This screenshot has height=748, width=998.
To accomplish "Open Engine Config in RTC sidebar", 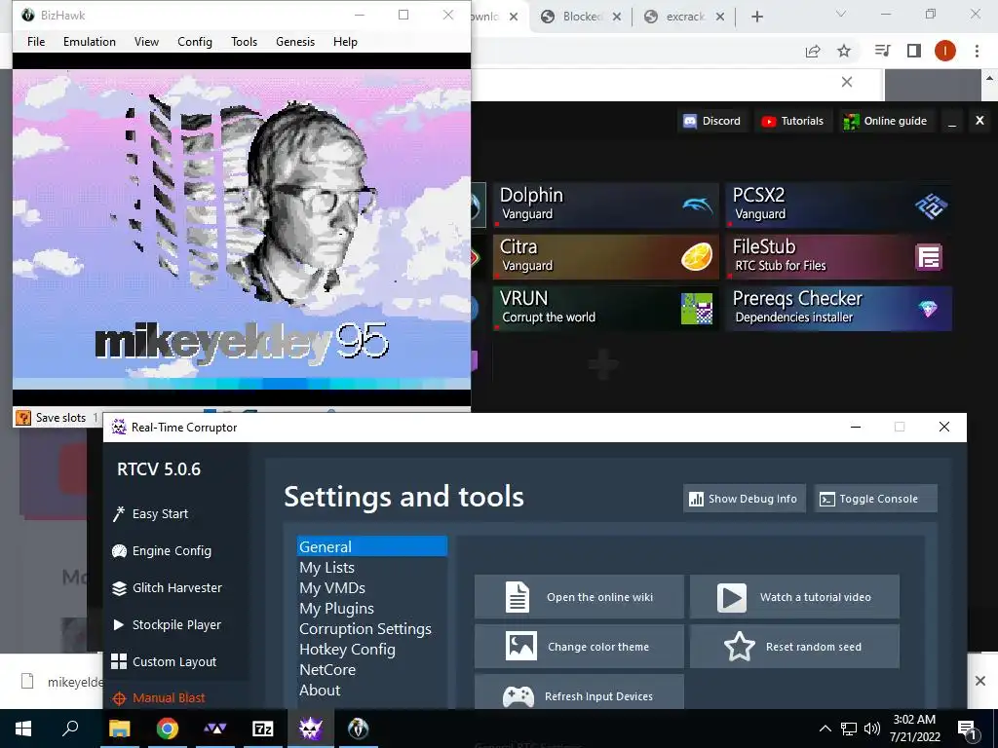I will pyautogui.click(x=172, y=551).
